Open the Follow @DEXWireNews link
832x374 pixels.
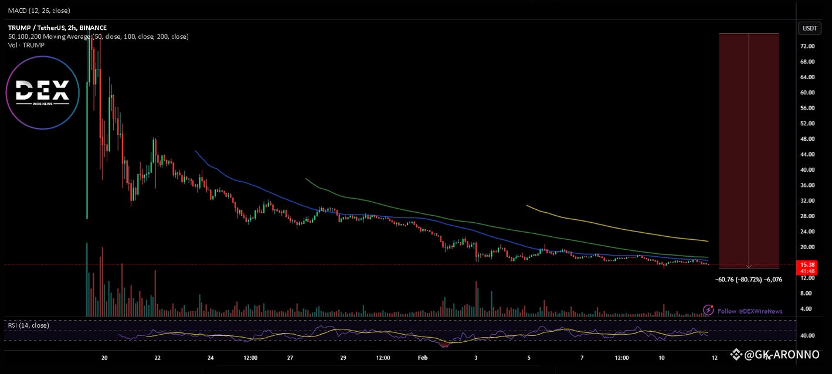750,311
